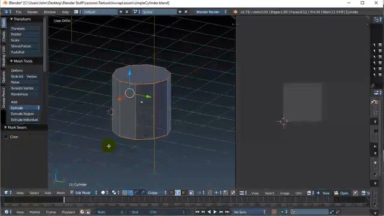
Task: Click the Rotate tool button
Action: pos(25,34)
